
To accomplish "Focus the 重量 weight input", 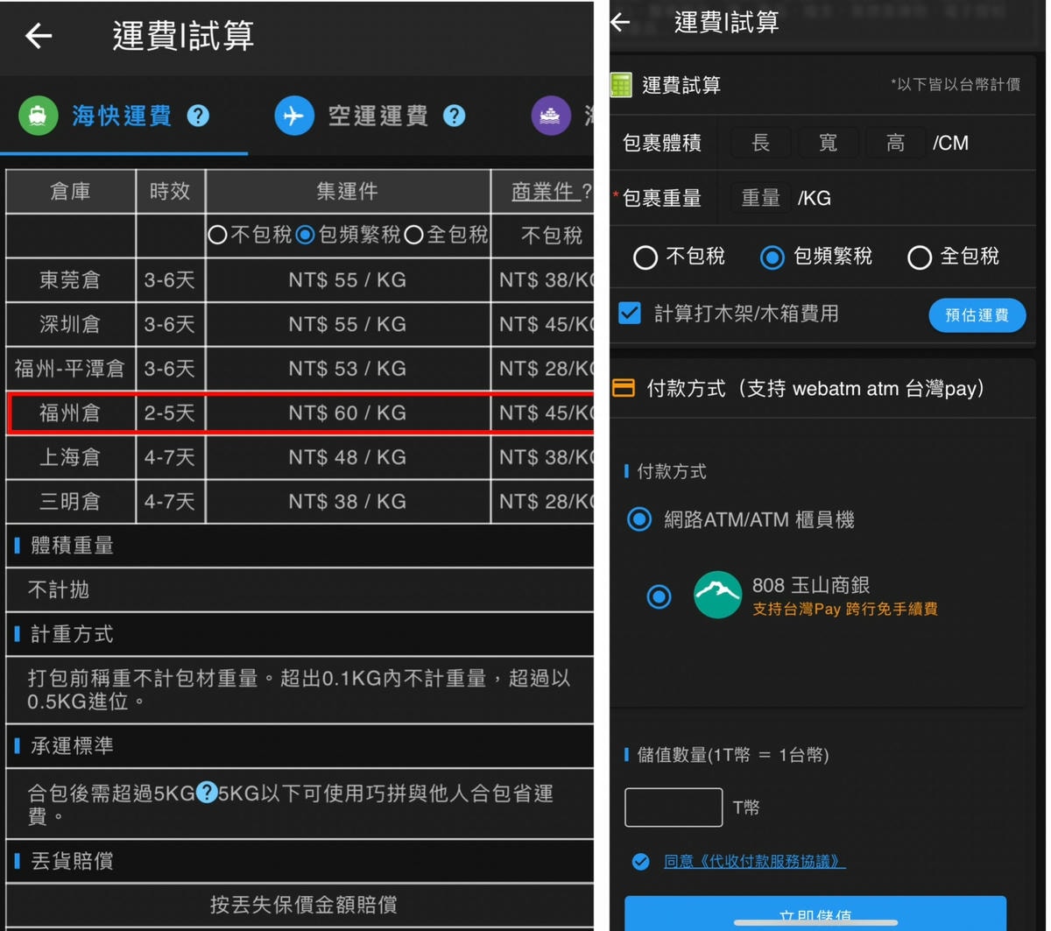I will [x=760, y=198].
